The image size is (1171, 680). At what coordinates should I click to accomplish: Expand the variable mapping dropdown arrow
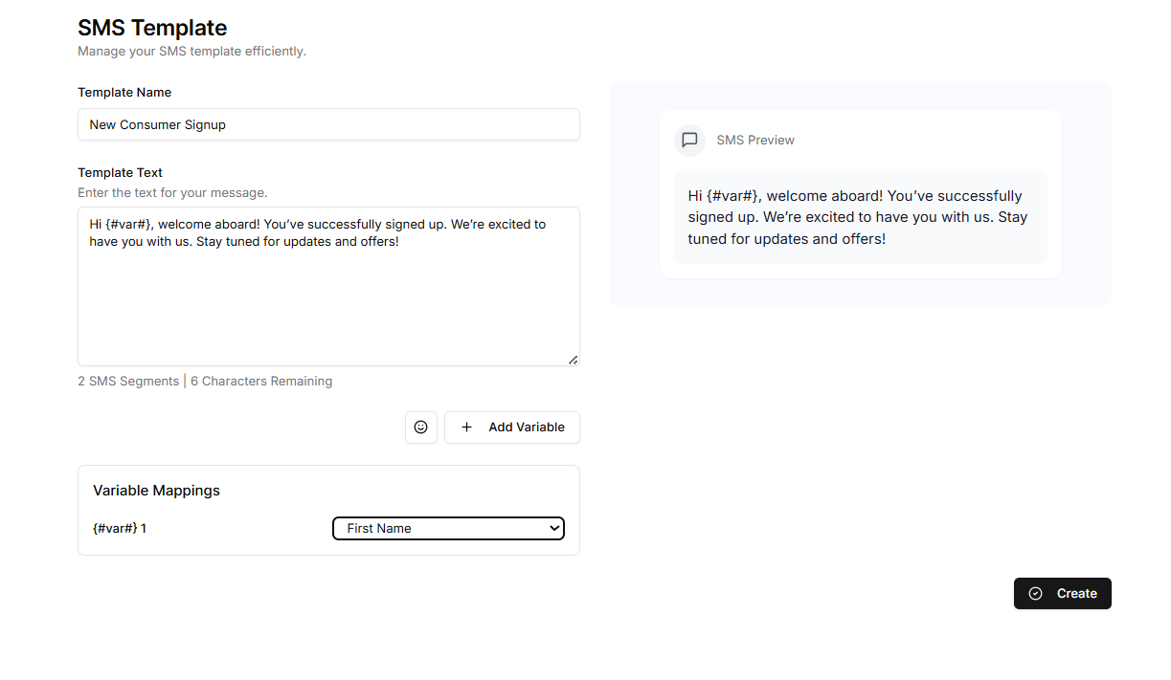point(553,528)
